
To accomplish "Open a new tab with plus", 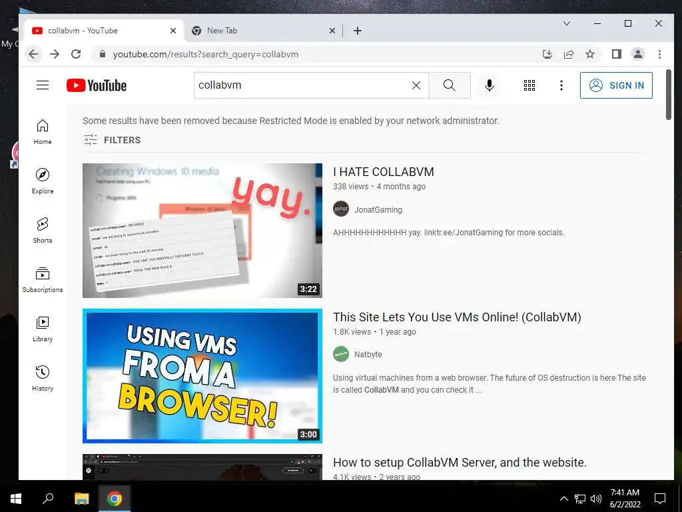I will tap(358, 31).
